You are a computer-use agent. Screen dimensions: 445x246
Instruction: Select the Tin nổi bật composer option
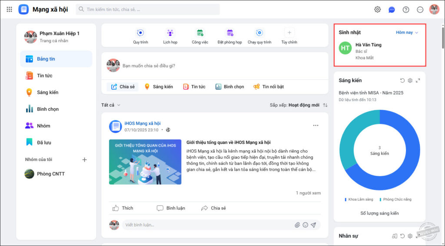point(269,87)
